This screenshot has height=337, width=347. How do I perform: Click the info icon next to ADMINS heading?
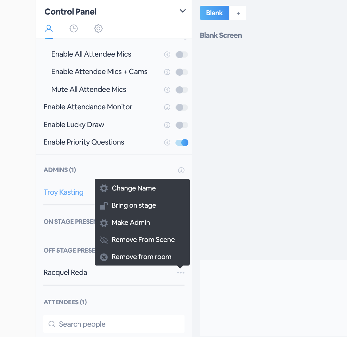181,170
